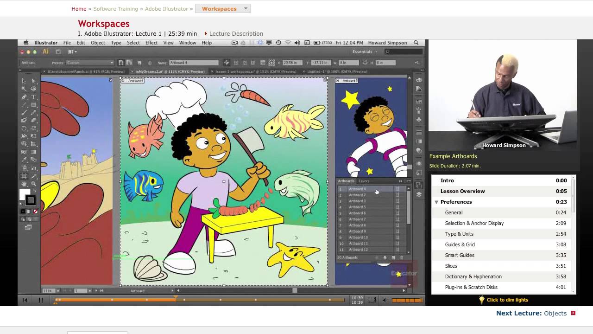593x334 pixels.
Task: Open the Symbols panel club icon
Action: pos(419,119)
